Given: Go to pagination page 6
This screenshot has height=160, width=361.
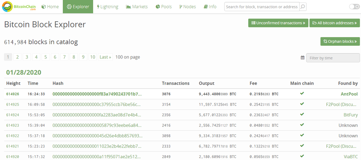Looking at the screenshot, I should click(x=55, y=57).
